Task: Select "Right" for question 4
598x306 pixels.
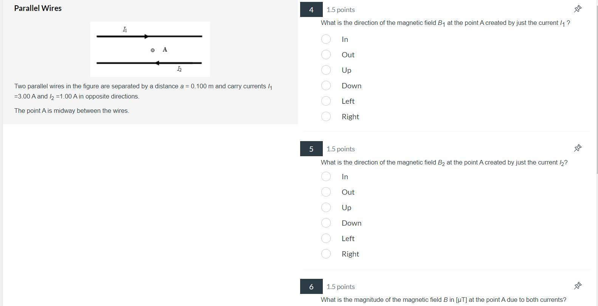Action: pyautogui.click(x=326, y=117)
